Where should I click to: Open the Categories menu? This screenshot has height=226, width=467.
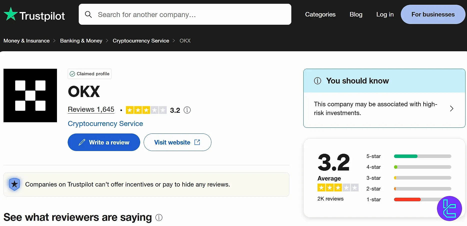coord(320,14)
